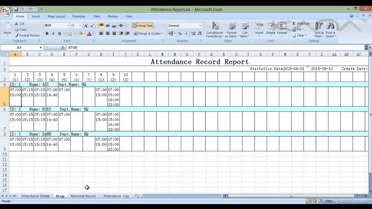Image resolution: width=372 pixels, height=209 pixels.
Task: Toggle Italic formatting
Action: (53, 33)
